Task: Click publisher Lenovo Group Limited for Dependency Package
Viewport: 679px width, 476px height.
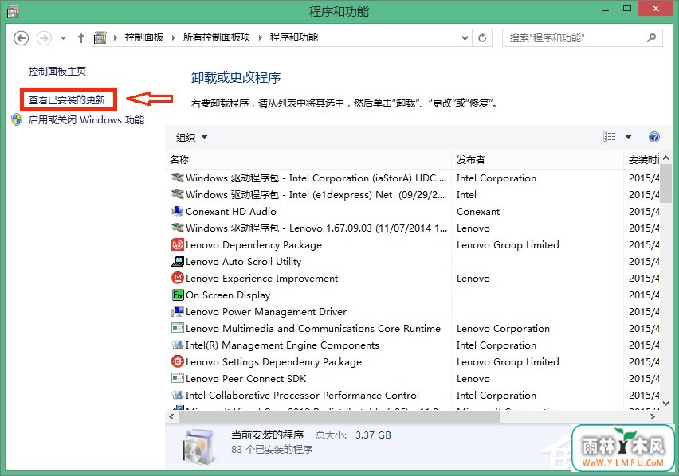Action: click(508, 245)
